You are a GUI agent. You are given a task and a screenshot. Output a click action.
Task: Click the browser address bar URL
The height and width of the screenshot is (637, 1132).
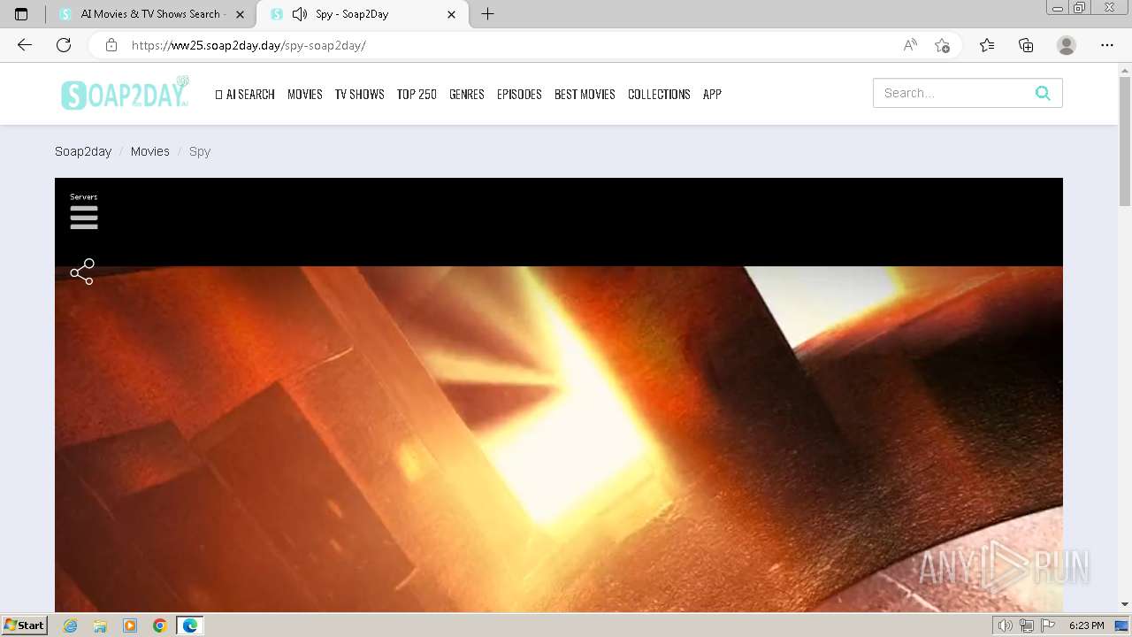[249, 45]
